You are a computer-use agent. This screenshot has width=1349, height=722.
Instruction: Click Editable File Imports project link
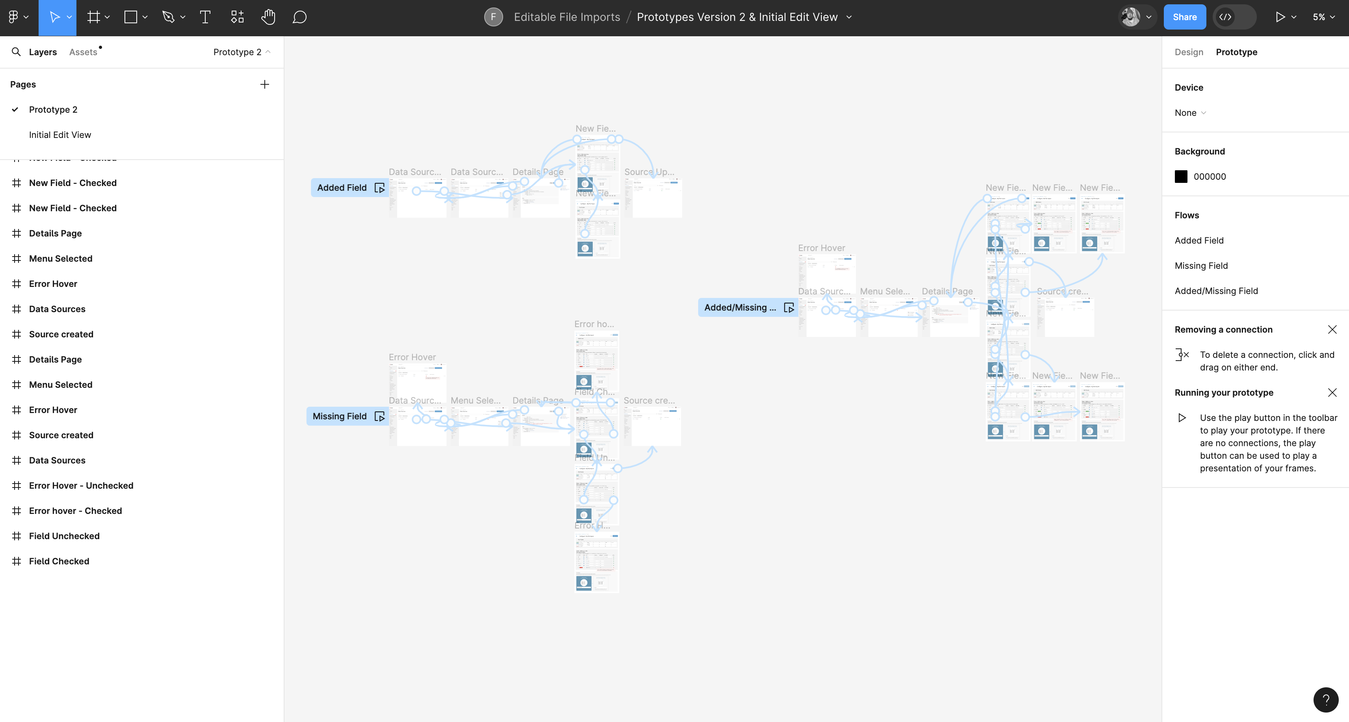(x=567, y=17)
